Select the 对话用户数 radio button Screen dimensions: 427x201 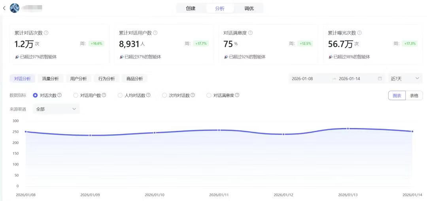(x=76, y=95)
